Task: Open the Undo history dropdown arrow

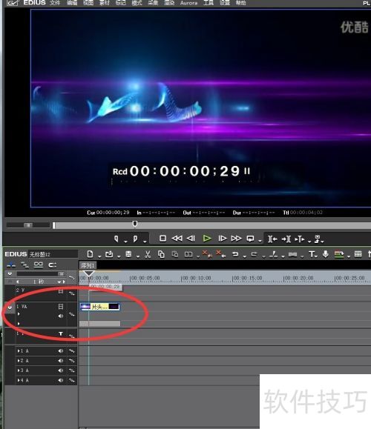Action: [x=244, y=256]
